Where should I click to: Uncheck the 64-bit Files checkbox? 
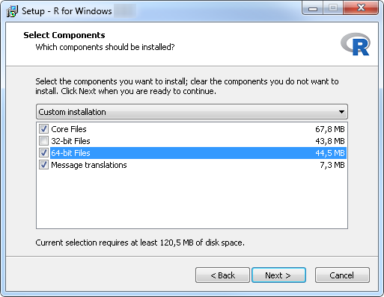[43, 153]
